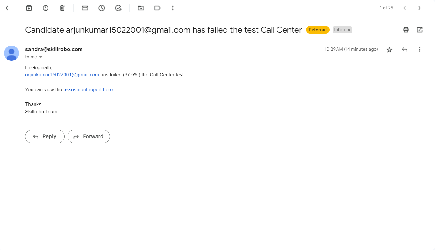Remove the Inbox label
This screenshot has height=250, width=435.
coord(349,30)
